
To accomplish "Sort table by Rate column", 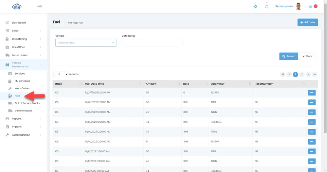I will tap(195, 84).
